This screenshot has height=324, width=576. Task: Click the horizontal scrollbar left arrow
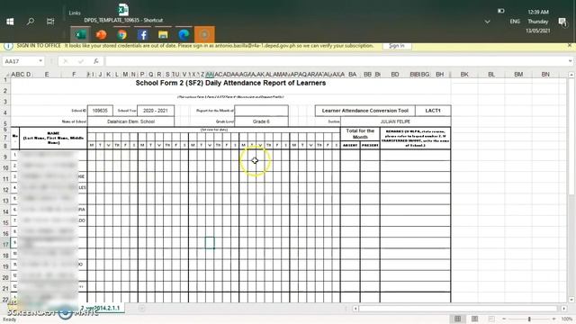pos(355,309)
